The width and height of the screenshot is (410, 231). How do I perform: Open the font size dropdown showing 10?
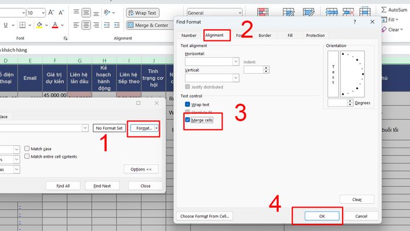(x=43, y=13)
